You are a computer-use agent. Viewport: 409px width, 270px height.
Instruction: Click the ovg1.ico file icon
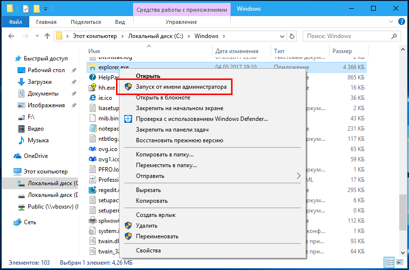click(92, 159)
